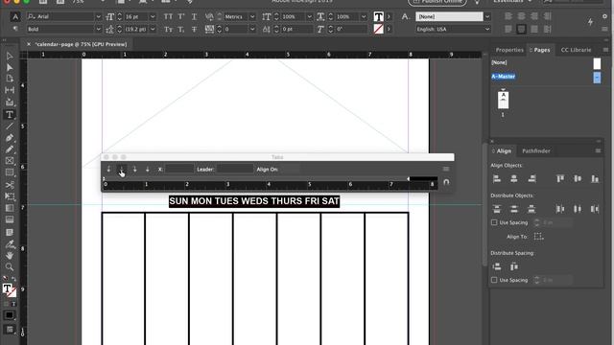This screenshot has height=345, width=614.
Task: Open the Tabs panel flyout menu
Action: [445, 169]
